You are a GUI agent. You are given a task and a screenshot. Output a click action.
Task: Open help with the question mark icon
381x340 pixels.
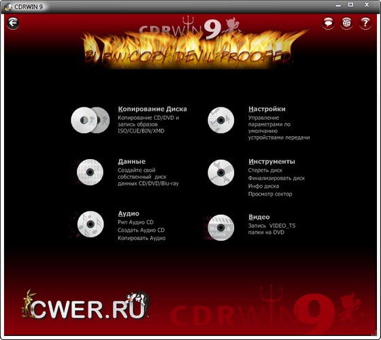coord(365,23)
